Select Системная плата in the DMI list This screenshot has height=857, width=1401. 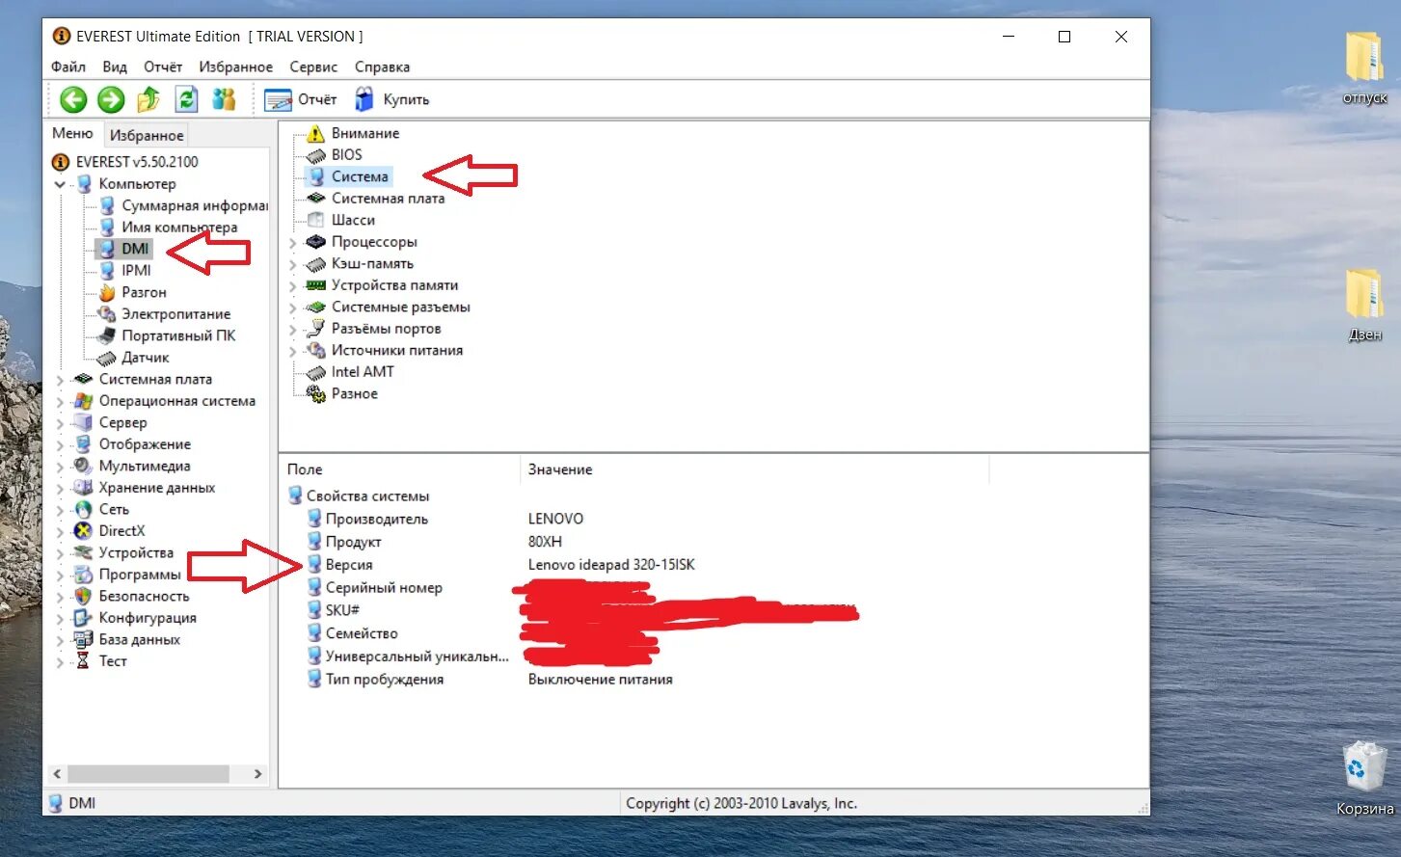coord(388,199)
